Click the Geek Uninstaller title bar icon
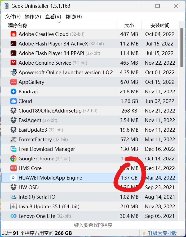Screen dimensions: 186x237 pyautogui.click(x=6, y=6)
